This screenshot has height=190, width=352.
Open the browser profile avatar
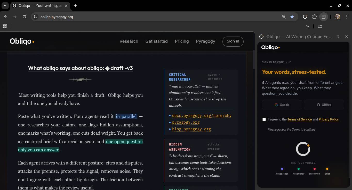click(338, 17)
